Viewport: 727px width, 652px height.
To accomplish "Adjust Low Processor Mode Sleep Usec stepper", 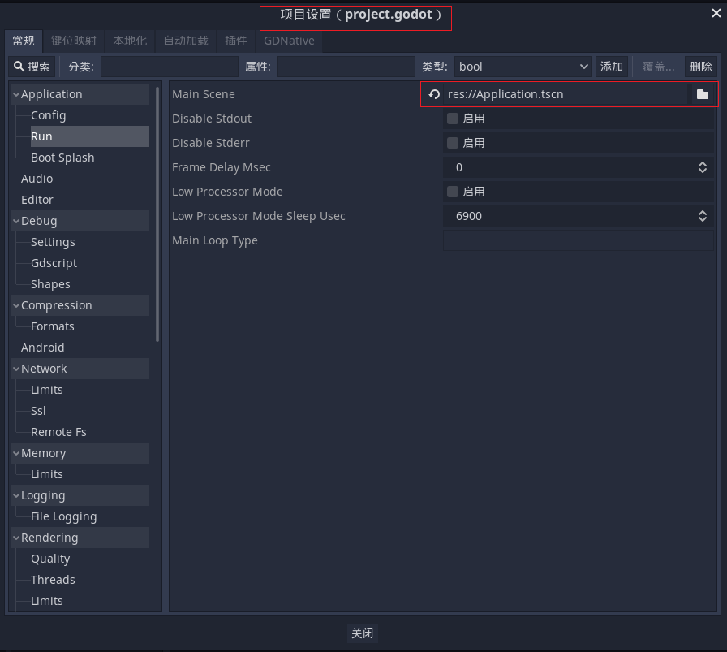I will pos(703,216).
